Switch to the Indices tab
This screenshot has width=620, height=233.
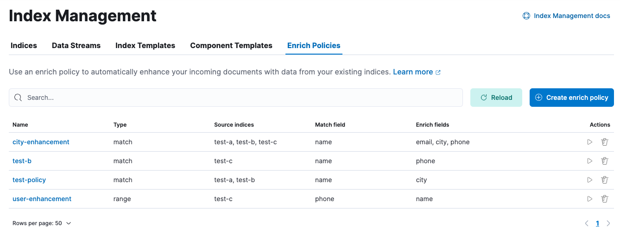pos(24,45)
